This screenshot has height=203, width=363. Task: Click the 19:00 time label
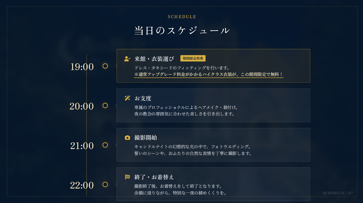82,67
